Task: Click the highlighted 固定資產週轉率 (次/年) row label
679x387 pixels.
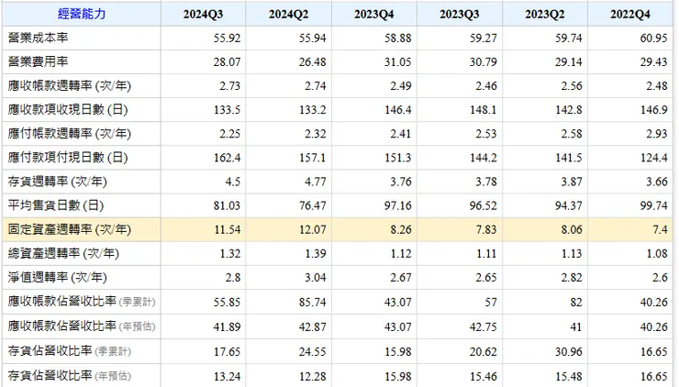Action: pyautogui.click(x=70, y=229)
